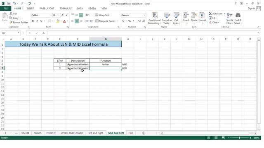
Task: Open the 'left and right' sheet tab
Action: click(96, 133)
